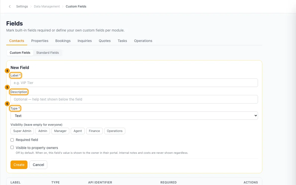Toggle Admin visibility chip

pos(43,131)
